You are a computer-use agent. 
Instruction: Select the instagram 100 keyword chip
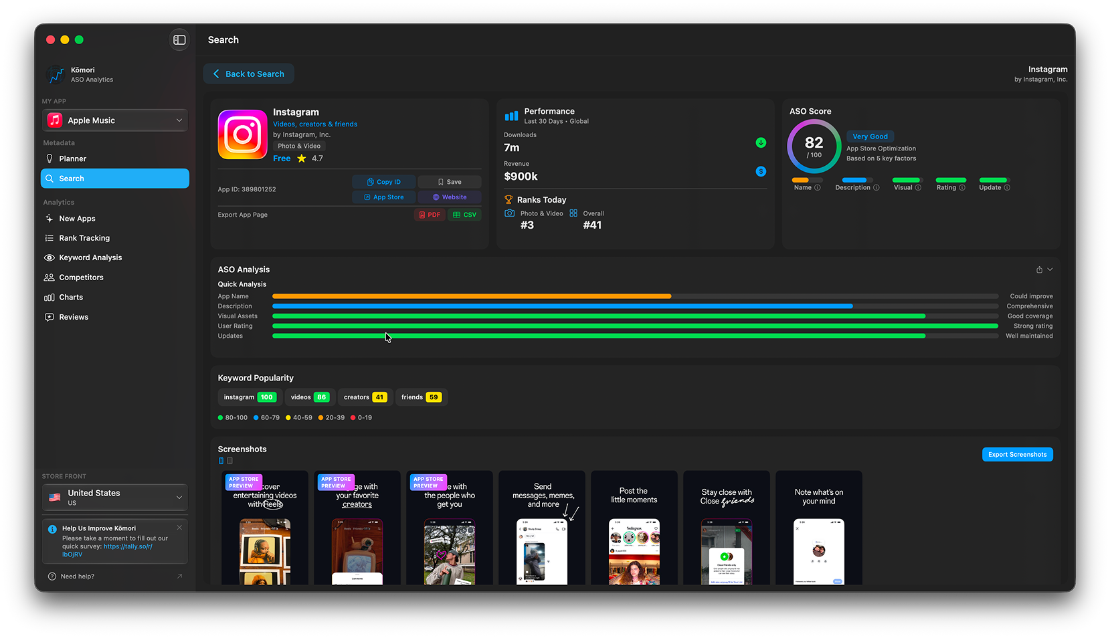(250, 397)
